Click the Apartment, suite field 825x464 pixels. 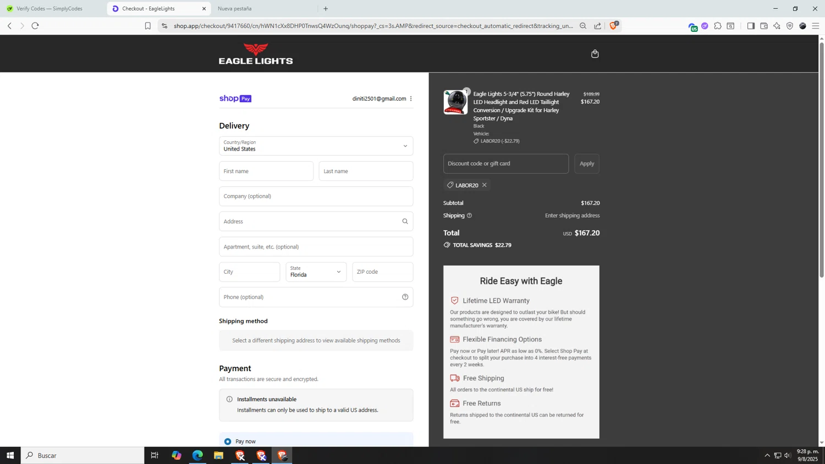[316, 247]
